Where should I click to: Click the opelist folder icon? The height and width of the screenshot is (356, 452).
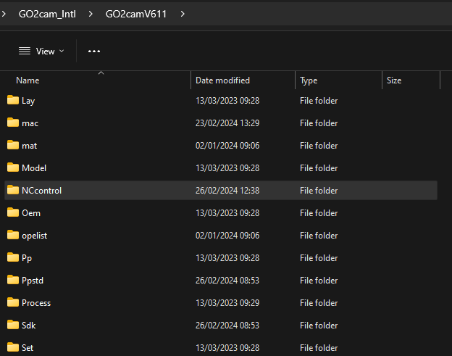coord(13,235)
